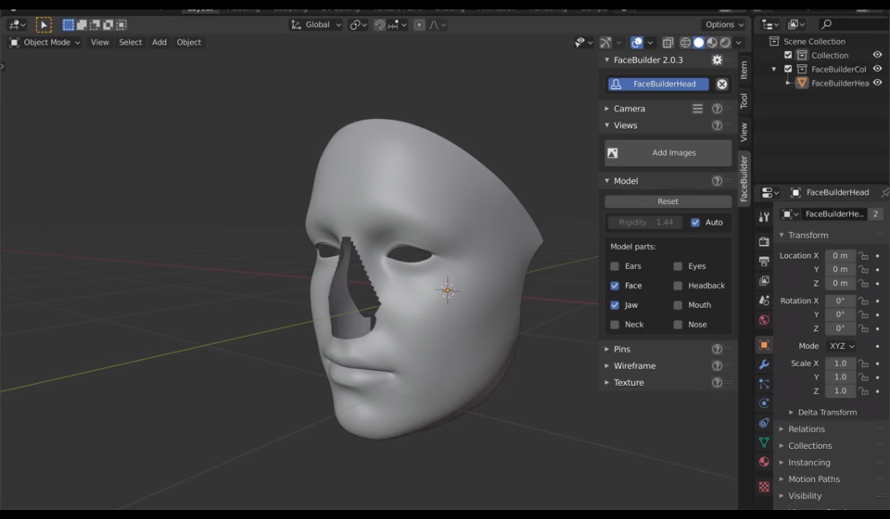Screen dimensions: 890x519
Task: Expand the Camera panel
Action: click(x=607, y=109)
